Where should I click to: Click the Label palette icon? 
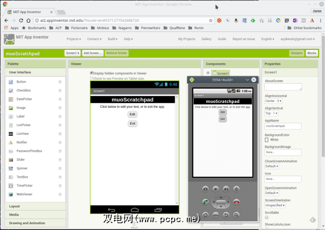11,116
